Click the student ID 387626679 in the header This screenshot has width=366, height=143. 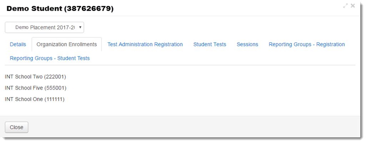tap(89, 9)
